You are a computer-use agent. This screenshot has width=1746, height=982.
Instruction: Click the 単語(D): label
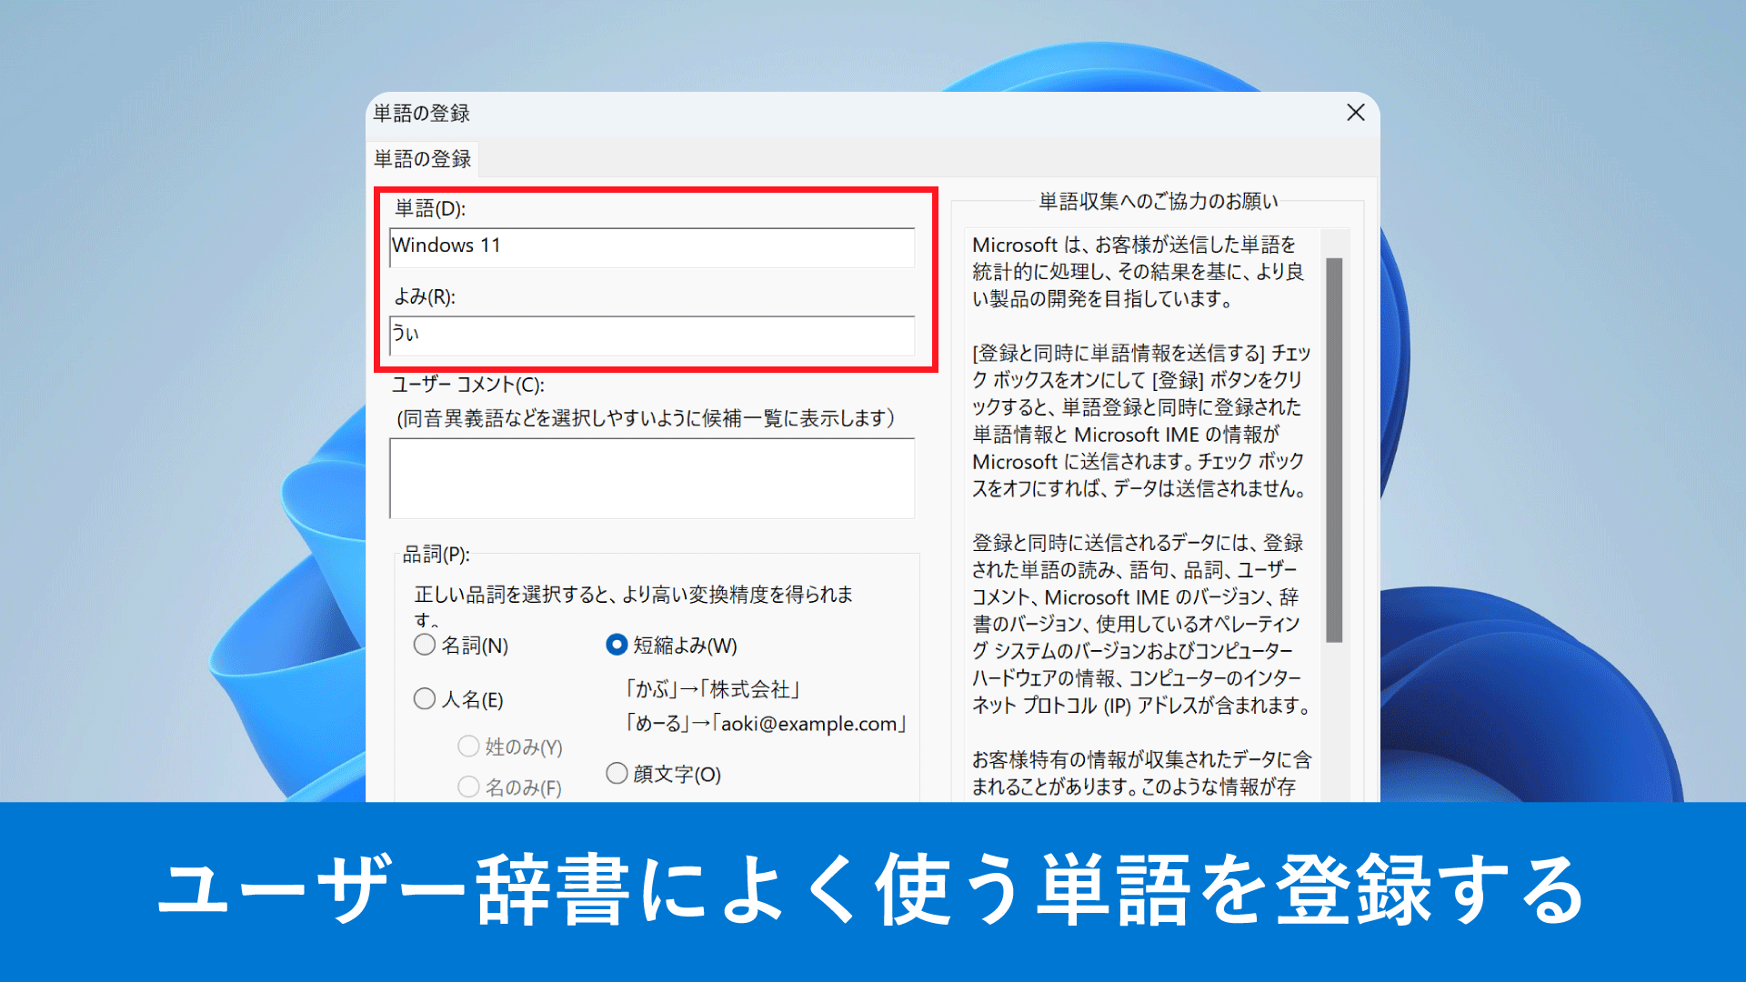[x=430, y=208]
